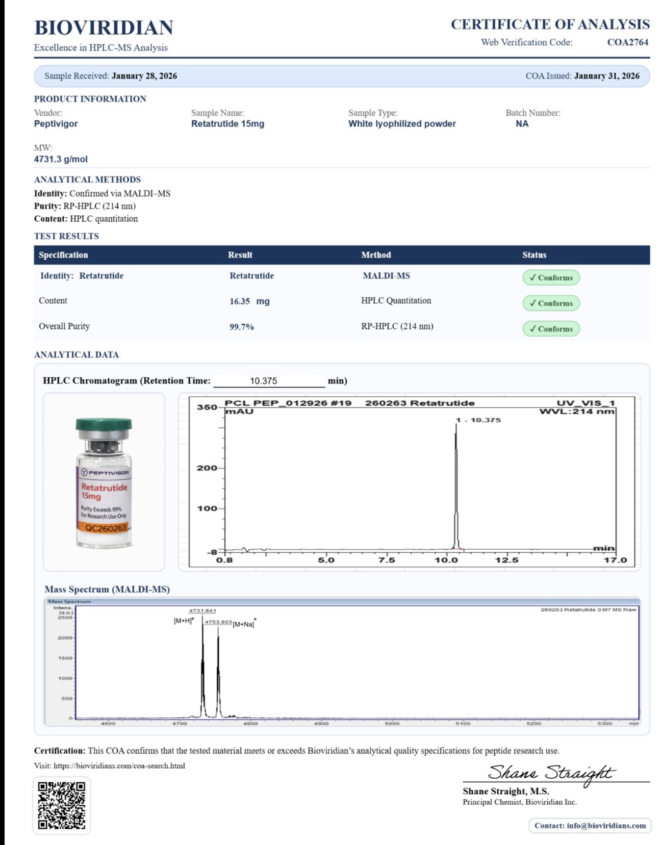Click the QR code image
The image size is (662, 845).
(x=62, y=805)
